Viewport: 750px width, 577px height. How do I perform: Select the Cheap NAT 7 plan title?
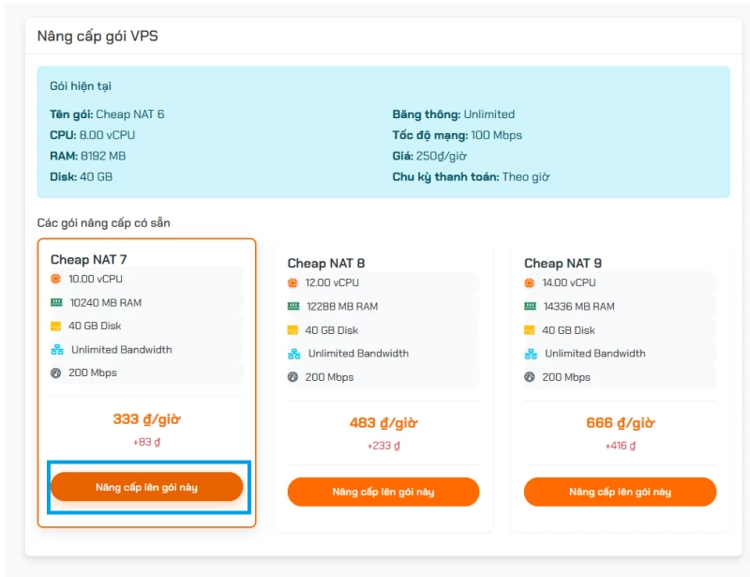(x=88, y=260)
